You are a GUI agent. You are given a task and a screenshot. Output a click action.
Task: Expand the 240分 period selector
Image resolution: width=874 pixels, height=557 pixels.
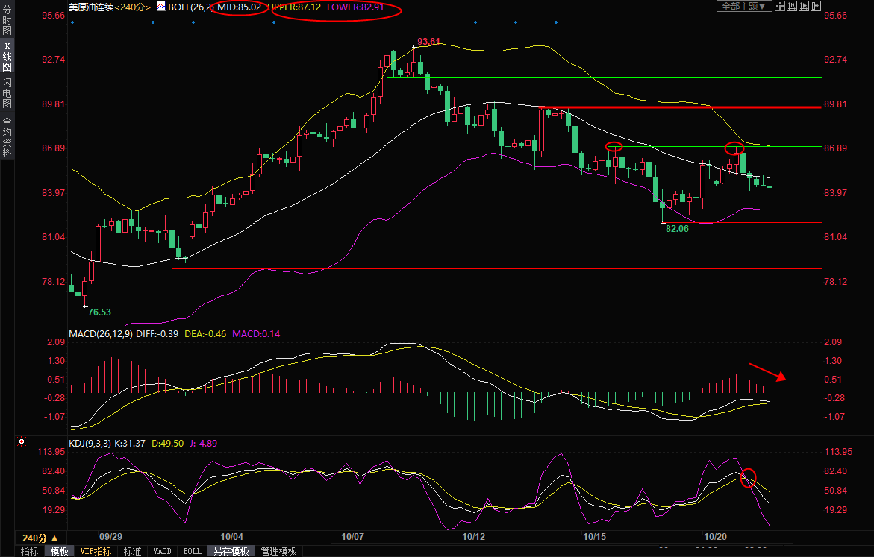pyautogui.click(x=40, y=538)
